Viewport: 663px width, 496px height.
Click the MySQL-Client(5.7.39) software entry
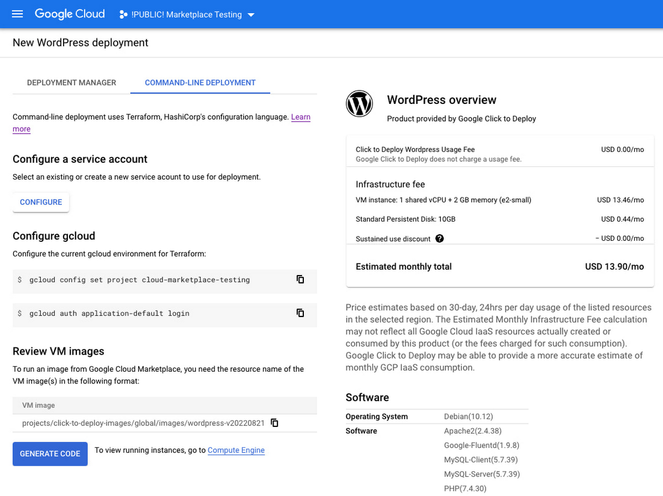pyautogui.click(x=481, y=460)
